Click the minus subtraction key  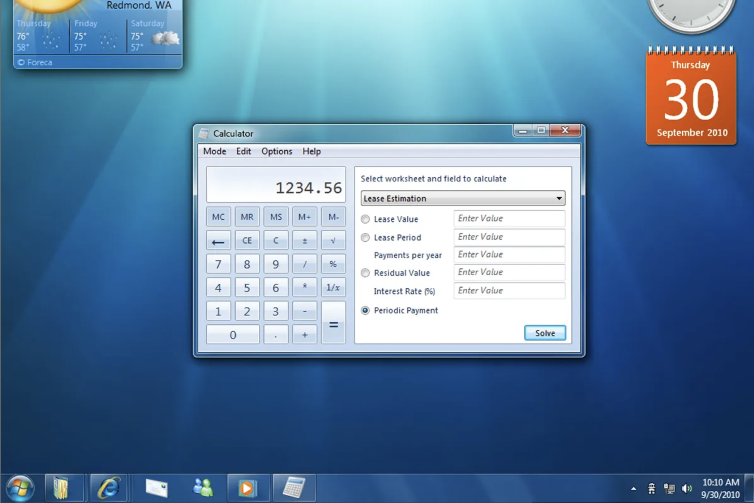point(304,311)
